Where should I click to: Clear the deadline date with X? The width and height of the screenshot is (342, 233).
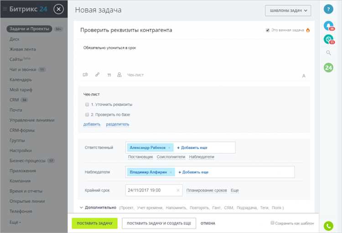coord(178,190)
